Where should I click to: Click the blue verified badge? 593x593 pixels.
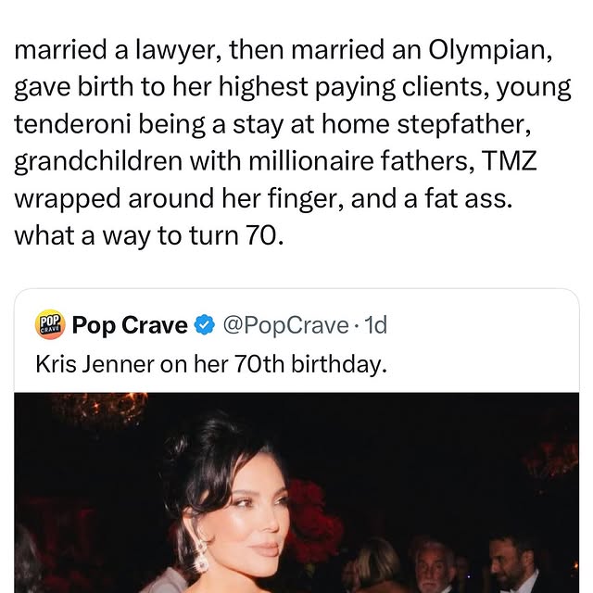(205, 326)
